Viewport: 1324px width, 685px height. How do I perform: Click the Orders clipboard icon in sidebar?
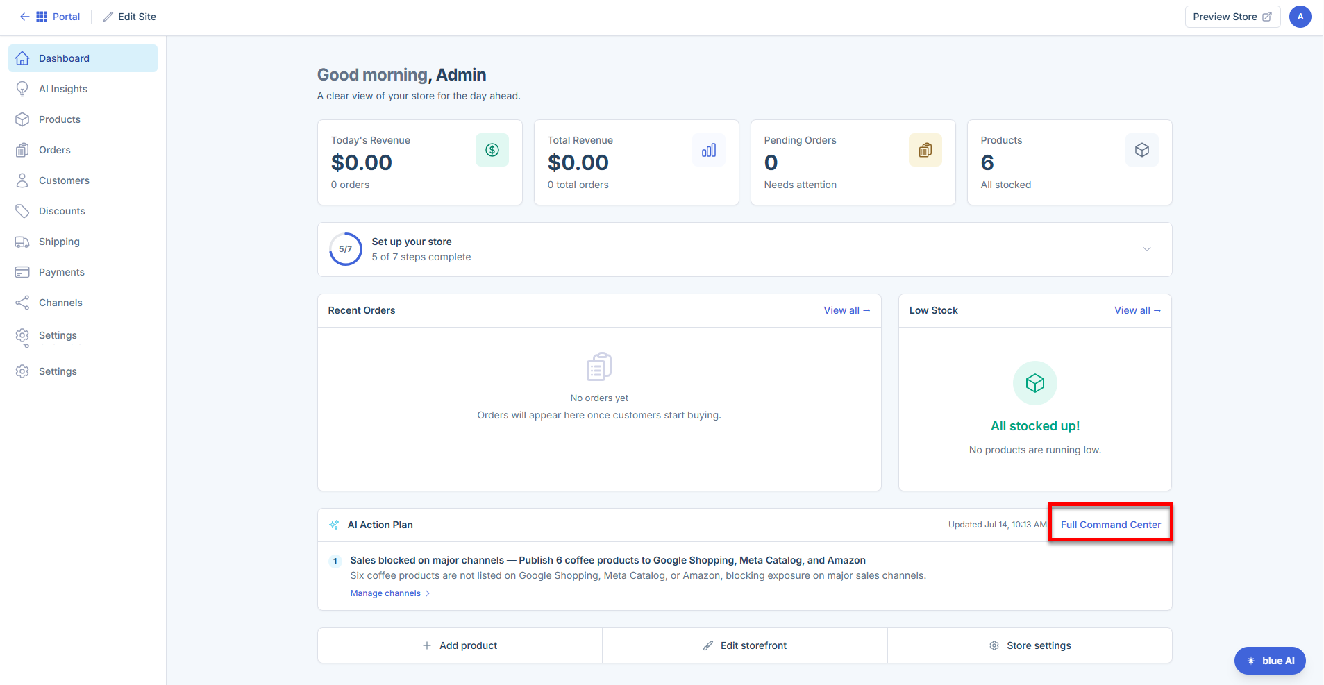pos(22,150)
